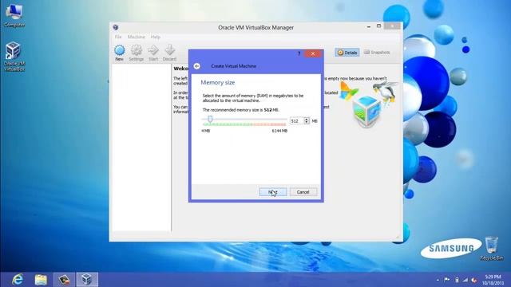Cancel the Create Virtual Machine wizard
The width and height of the screenshot is (511, 287).
tap(303, 192)
